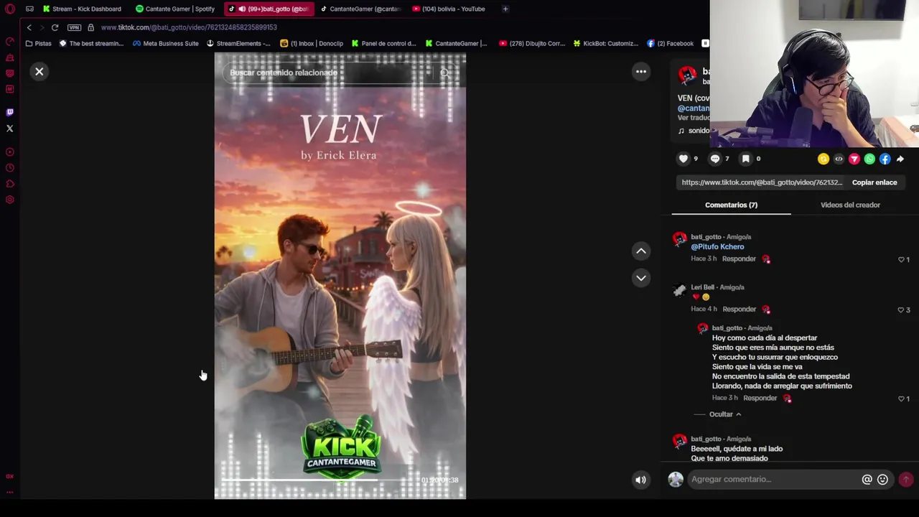Open bati_gotto avatar on first comment
Viewport: 919px width, 517px height.
679,240
